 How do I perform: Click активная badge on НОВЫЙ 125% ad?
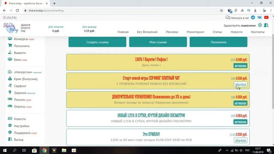coord(240,122)
